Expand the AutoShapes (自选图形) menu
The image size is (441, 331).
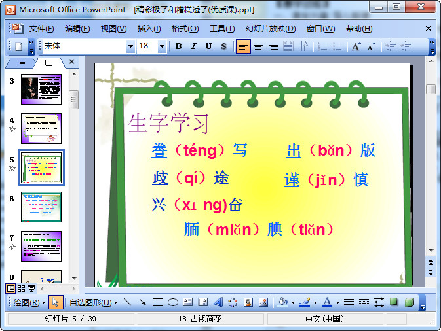point(93,302)
